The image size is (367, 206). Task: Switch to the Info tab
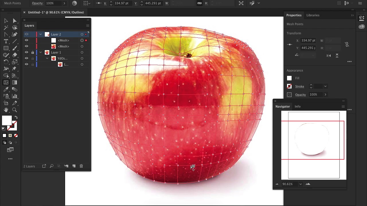click(x=298, y=106)
